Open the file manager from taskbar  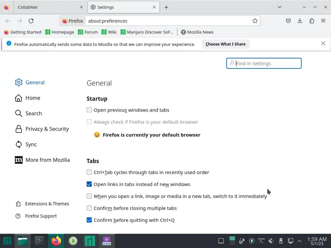click(23, 241)
